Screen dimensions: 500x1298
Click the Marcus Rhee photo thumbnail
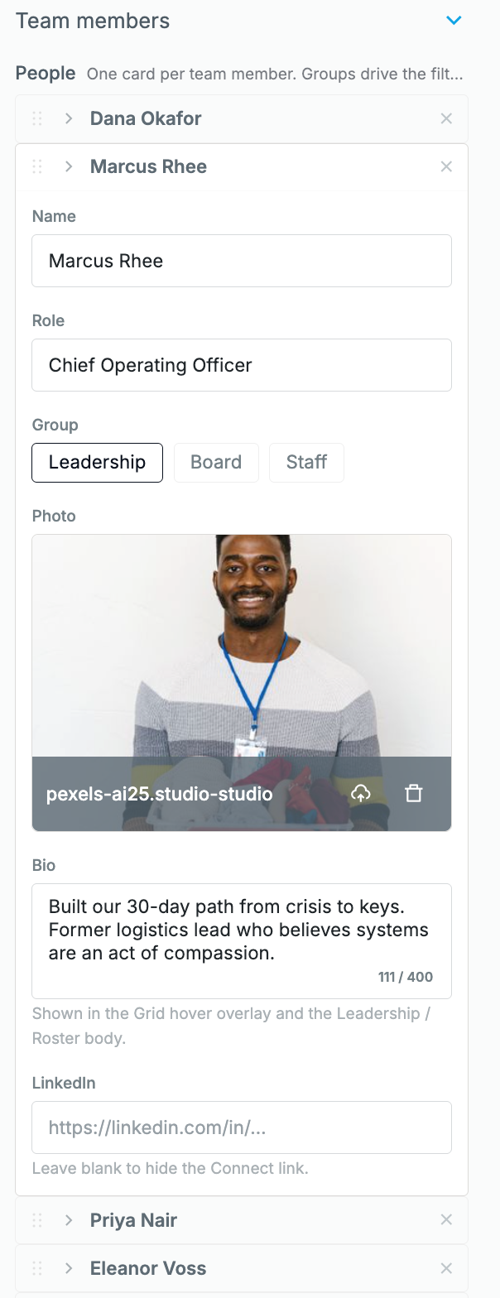[x=242, y=646]
